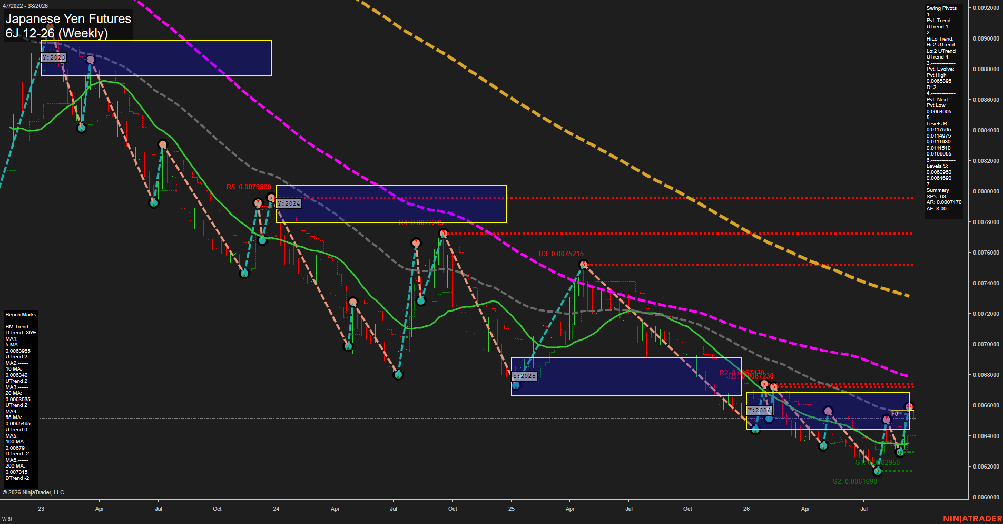The height and width of the screenshot is (524, 1003).
Task: Click the NINJATRADER logo text
Action: click(972, 519)
